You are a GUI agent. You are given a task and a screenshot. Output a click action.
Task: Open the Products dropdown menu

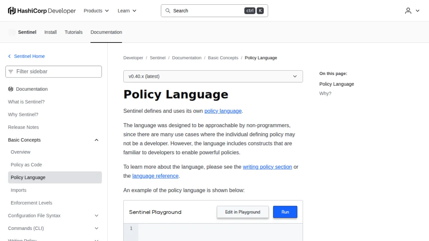pyautogui.click(x=96, y=11)
